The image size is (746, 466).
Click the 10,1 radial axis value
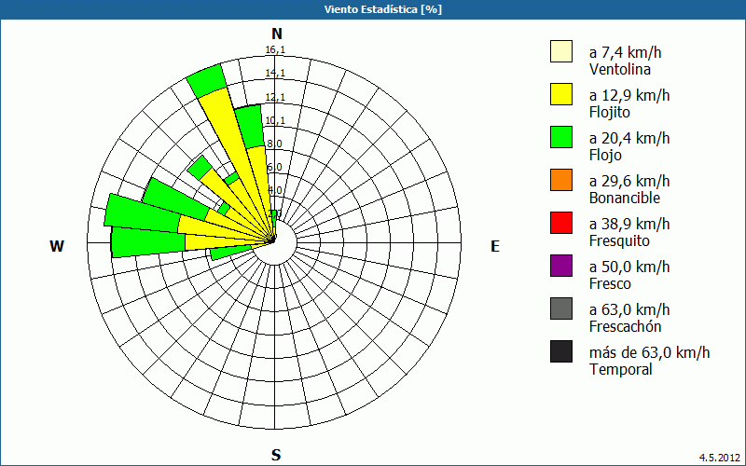[x=275, y=121]
